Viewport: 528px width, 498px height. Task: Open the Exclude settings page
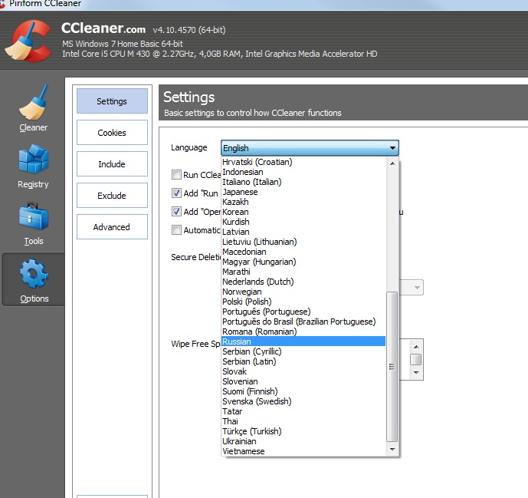coord(112,196)
